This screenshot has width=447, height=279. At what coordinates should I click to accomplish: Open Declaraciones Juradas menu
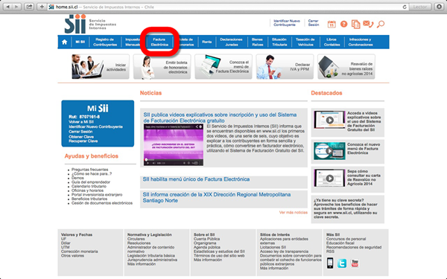coord(231,42)
